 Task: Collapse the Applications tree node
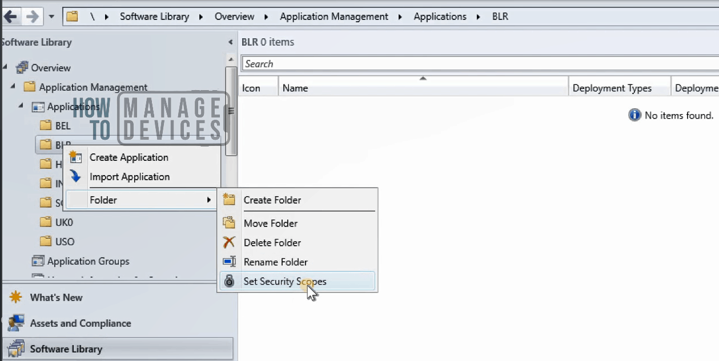click(21, 106)
